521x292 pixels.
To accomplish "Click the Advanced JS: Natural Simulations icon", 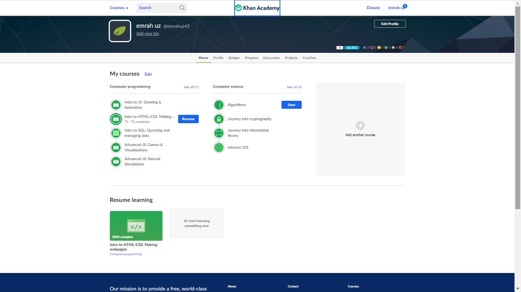I will (116, 162).
